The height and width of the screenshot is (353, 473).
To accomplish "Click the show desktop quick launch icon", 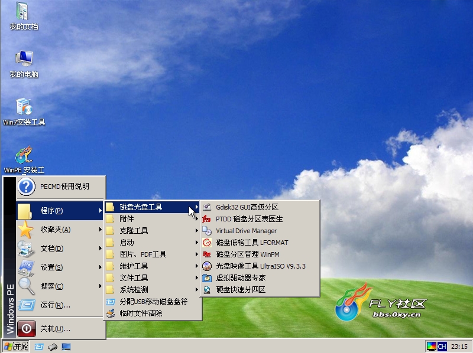I will [66, 347].
